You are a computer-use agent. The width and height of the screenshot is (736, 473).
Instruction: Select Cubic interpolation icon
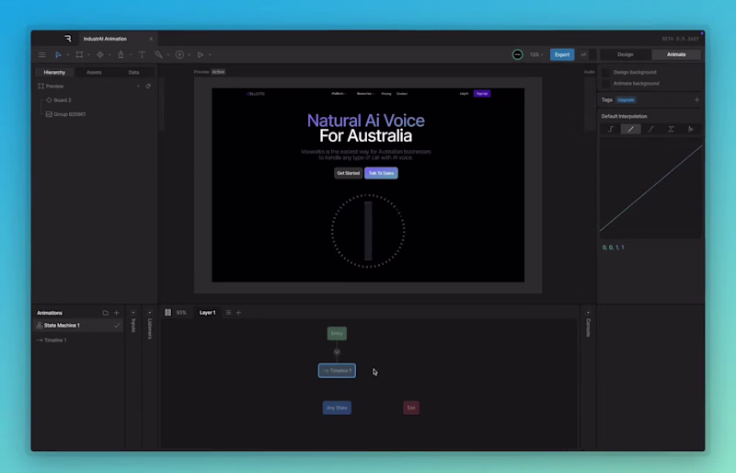click(650, 129)
